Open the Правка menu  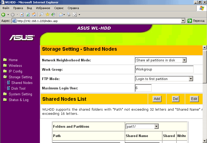(x=18, y=8)
